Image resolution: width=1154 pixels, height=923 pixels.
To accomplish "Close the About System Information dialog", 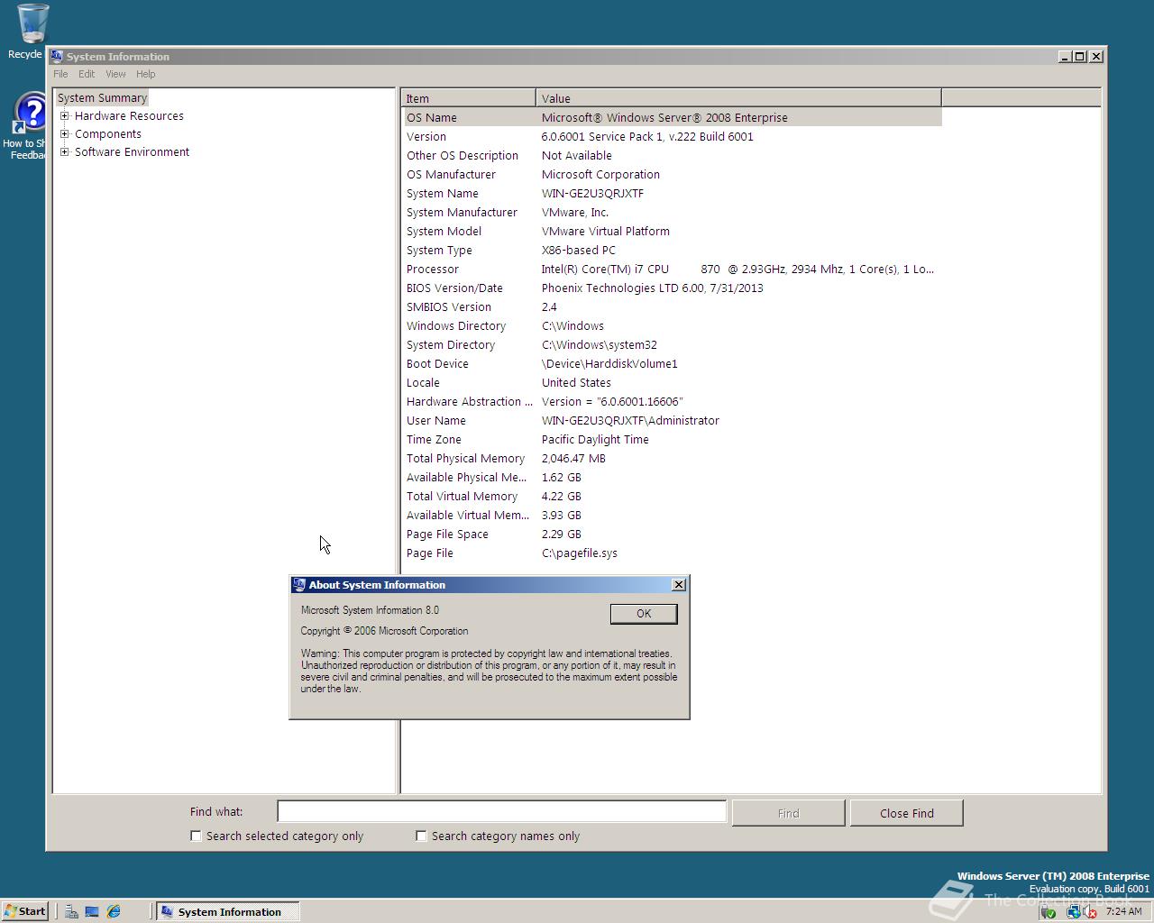I will tap(679, 585).
